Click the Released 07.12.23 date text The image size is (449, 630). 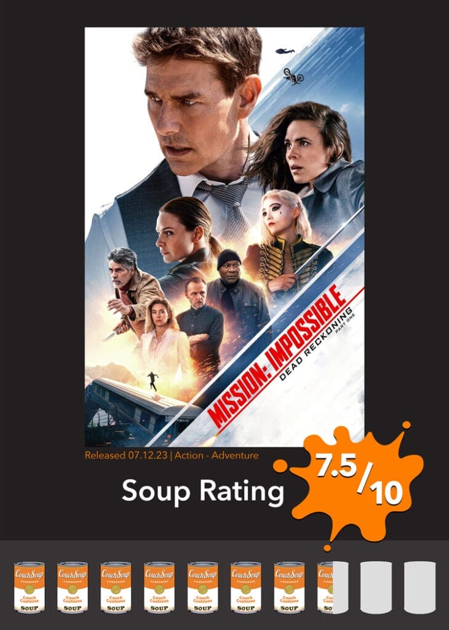point(126,455)
